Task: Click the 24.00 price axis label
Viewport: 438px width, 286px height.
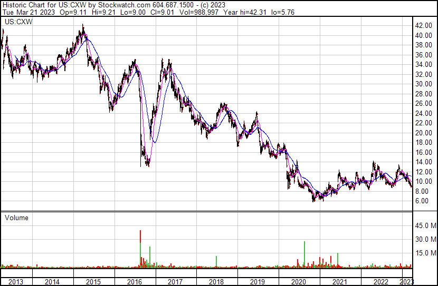Action: (423, 113)
